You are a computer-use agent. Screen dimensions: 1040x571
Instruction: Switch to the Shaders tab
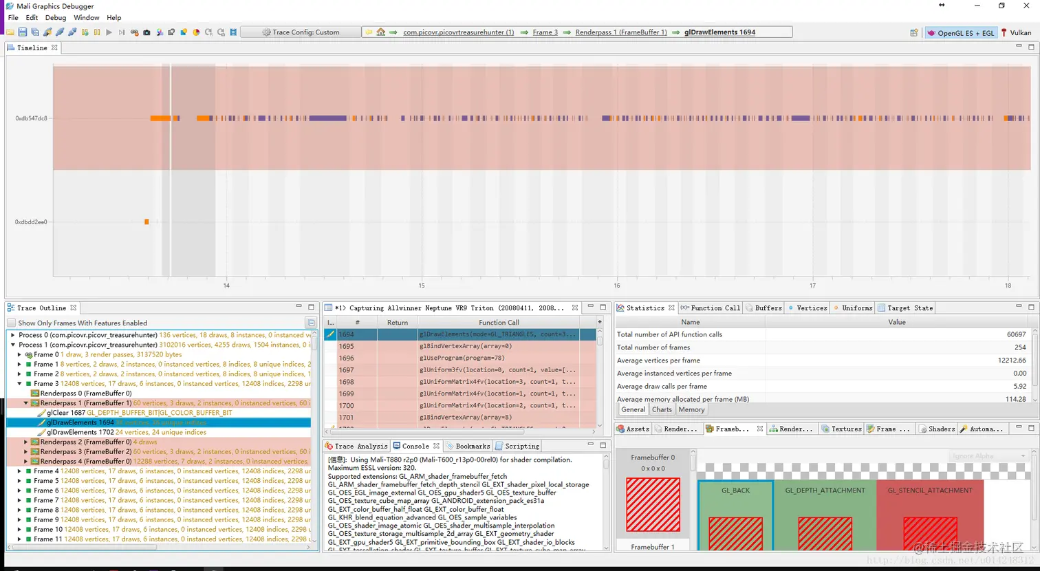coord(937,429)
